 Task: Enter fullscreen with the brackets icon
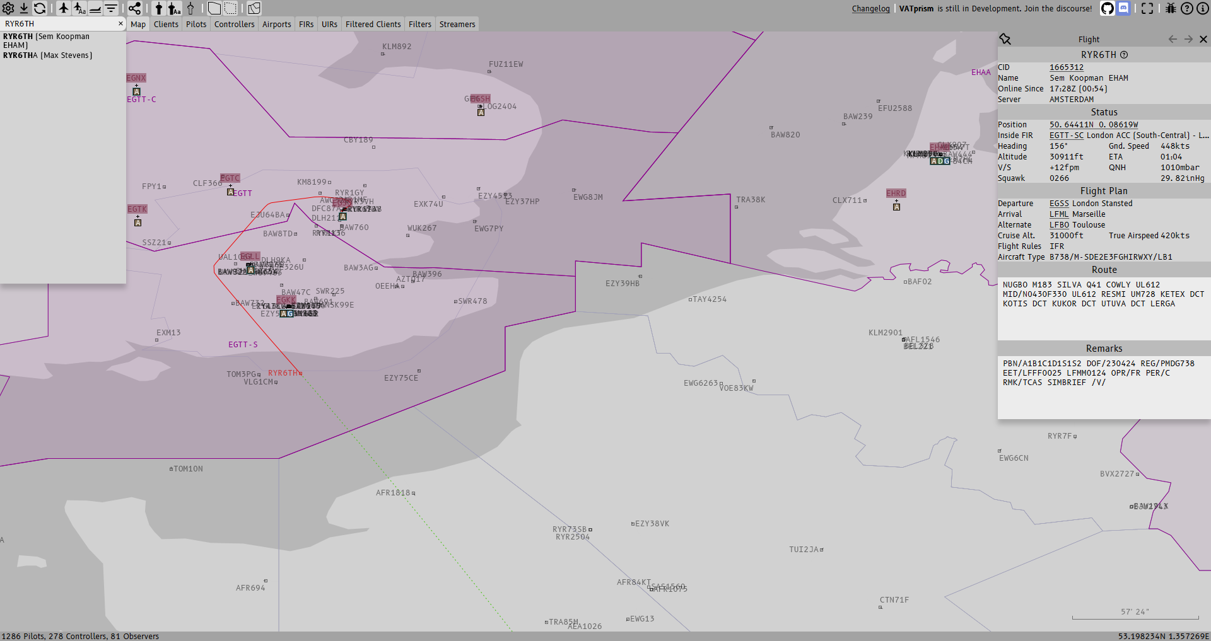(1147, 8)
